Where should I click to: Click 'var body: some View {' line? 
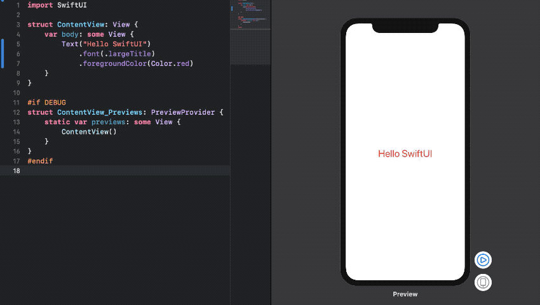tap(89, 34)
